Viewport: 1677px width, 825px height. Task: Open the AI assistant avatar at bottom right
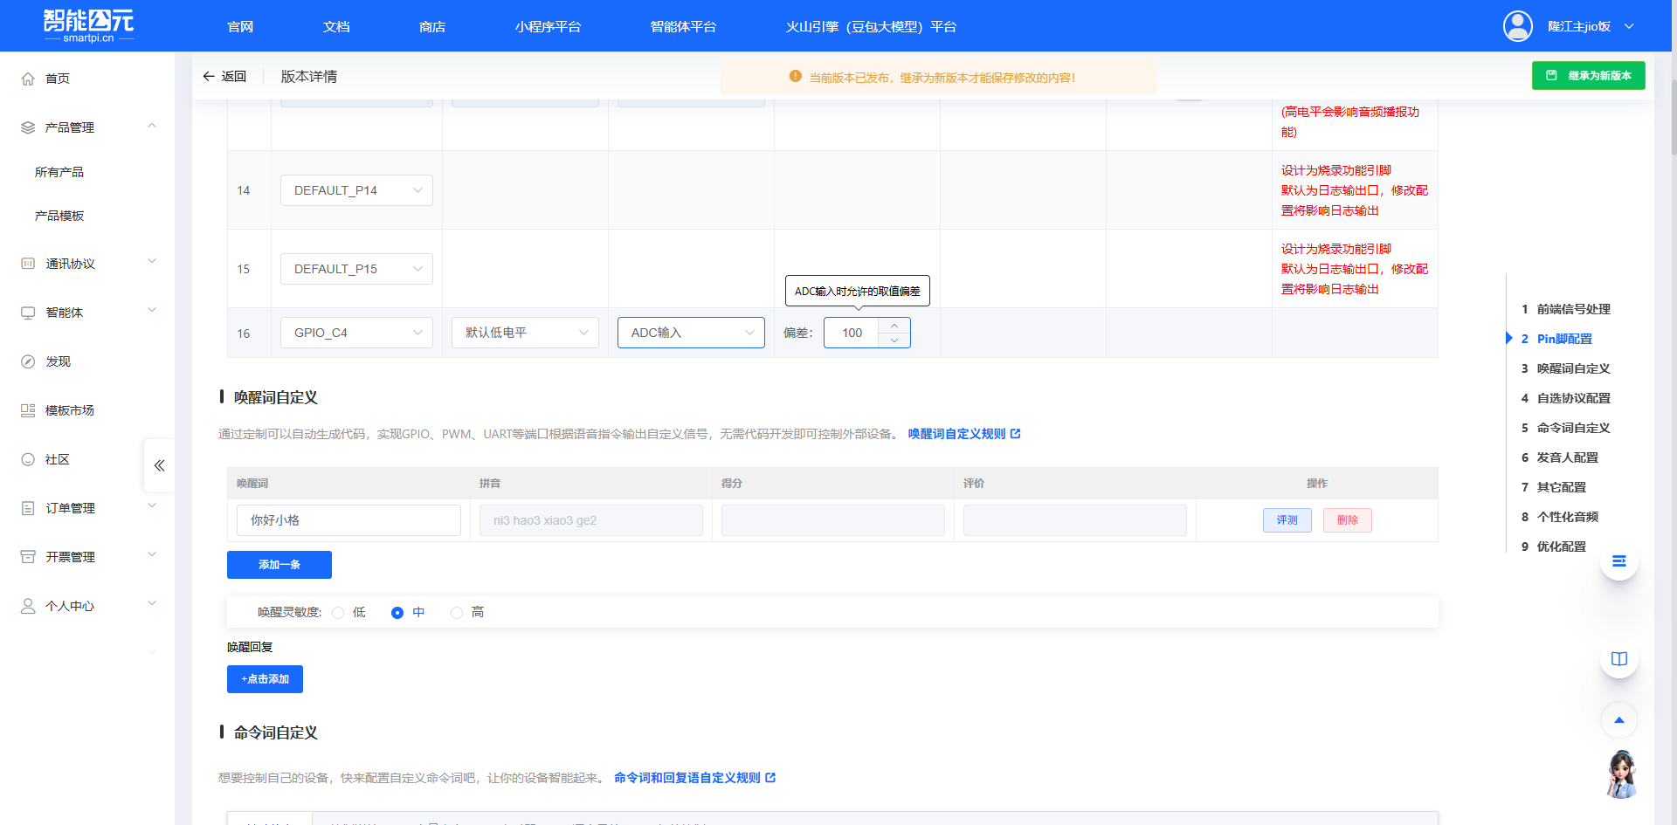[1621, 775]
